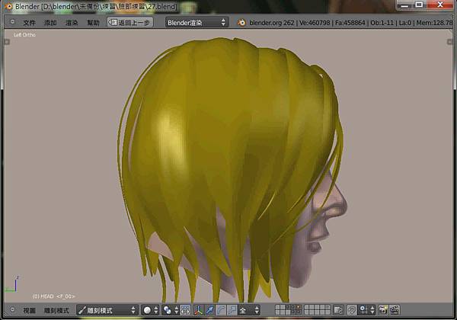Screen dimensions: 457x320
Task: Toggle the snap during transform magnet icon
Action: pyautogui.click(x=352, y=310)
